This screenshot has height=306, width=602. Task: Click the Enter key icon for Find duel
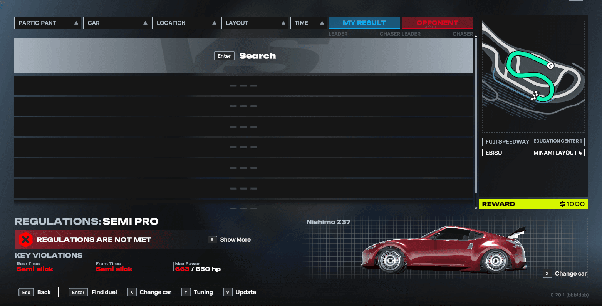pos(78,292)
